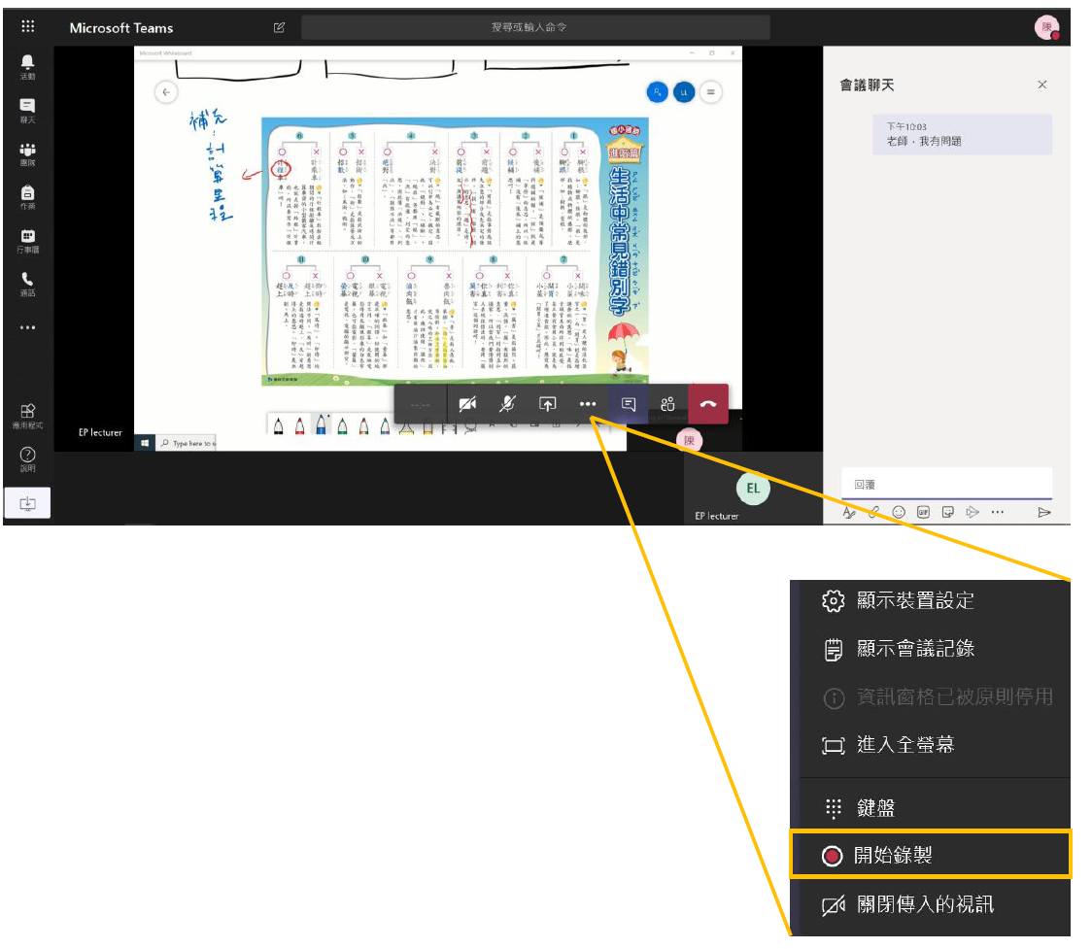Screen dimensions: 1092x949
Task: Hang up with the red end call button
Action: (x=708, y=404)
